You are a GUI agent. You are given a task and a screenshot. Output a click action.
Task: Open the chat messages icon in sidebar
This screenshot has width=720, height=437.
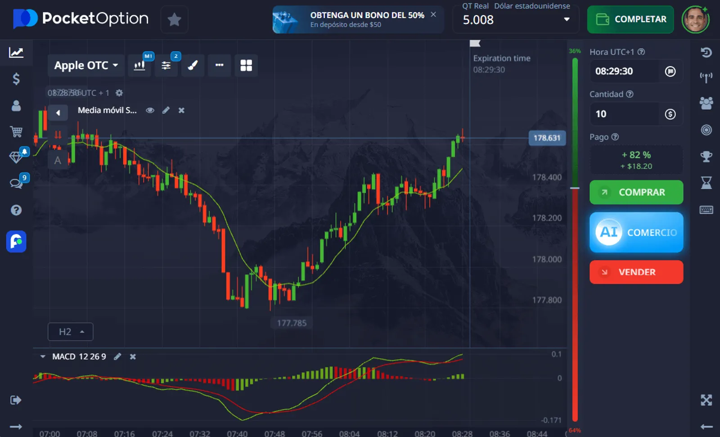pos(16,183)
